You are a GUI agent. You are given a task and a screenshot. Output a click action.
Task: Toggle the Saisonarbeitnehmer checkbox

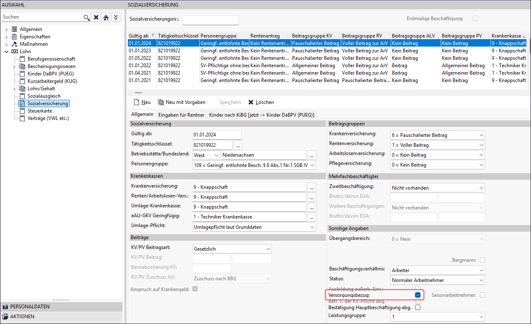(x=482, y=295)
